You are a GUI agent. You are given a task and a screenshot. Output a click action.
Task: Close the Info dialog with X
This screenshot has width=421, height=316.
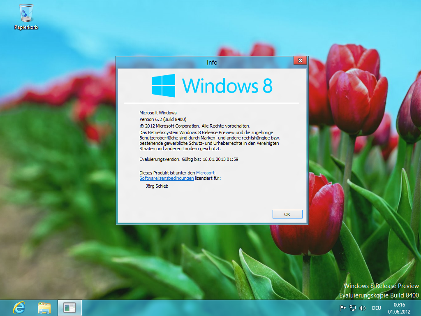[x=300, y=60]
